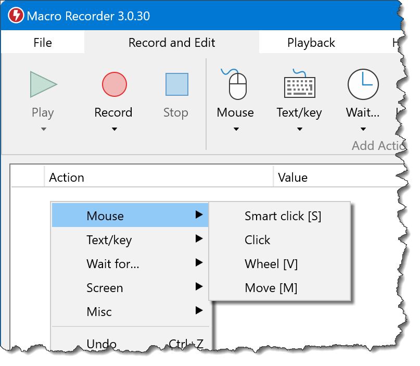Click the green Play triangle icon
The height and width of the screenshot is (366, 420).
(x=43, y=84)
